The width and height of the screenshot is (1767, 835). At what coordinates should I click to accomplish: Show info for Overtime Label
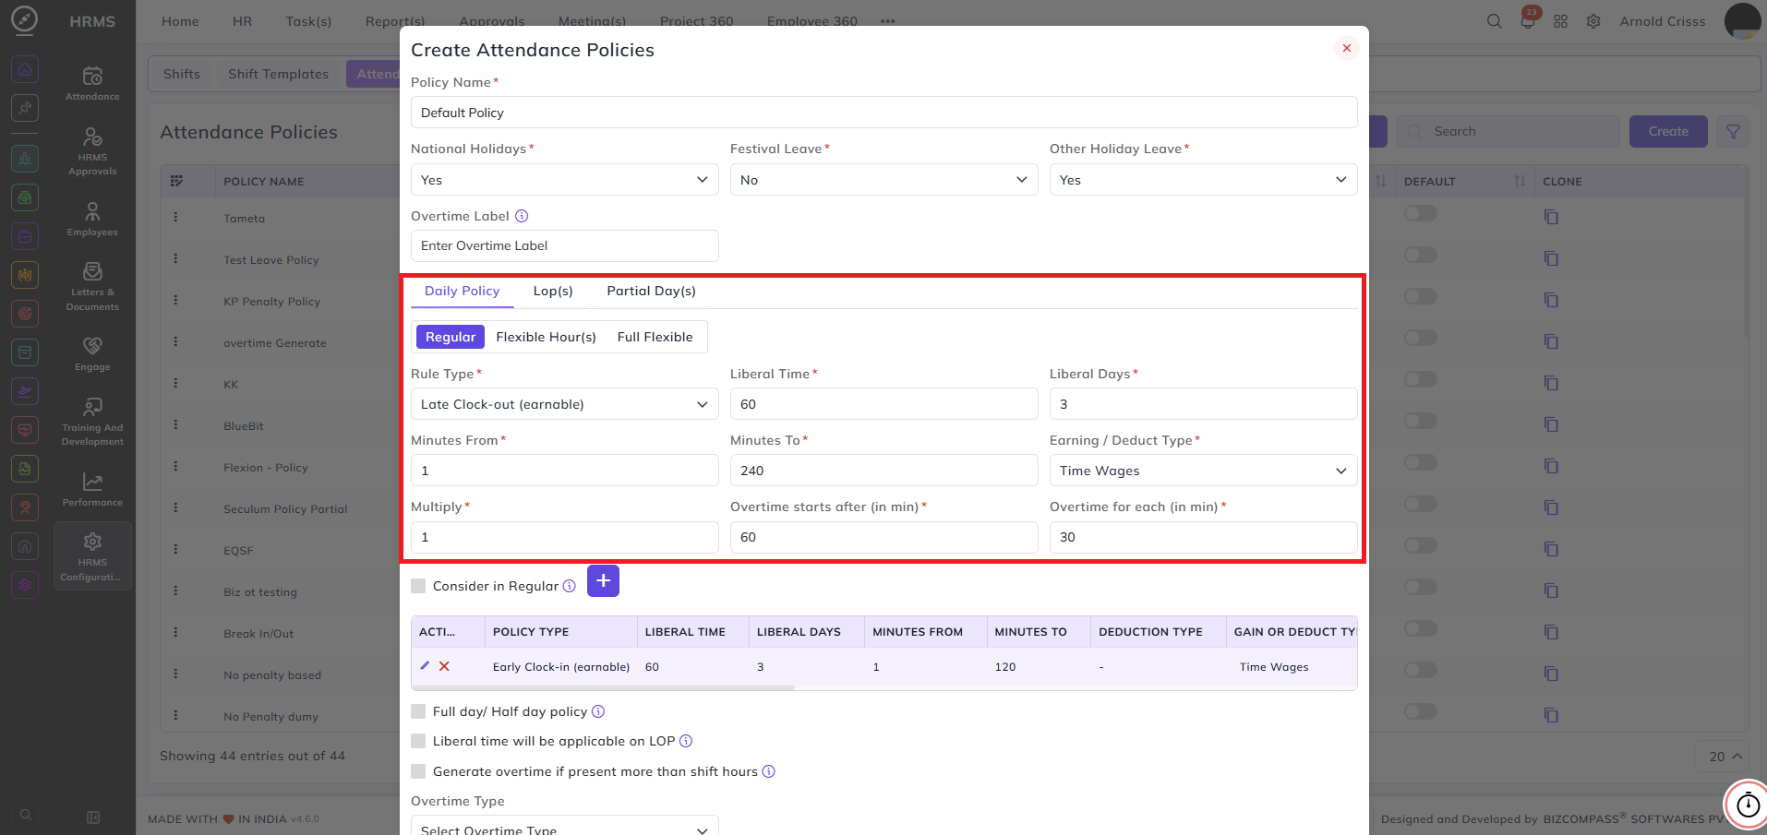pos(522,216)
